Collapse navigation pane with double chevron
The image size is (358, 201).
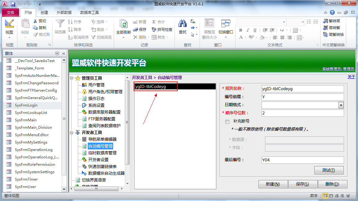click(x=64, y=53)
